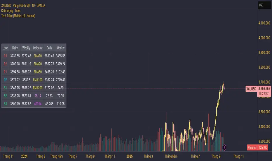Click the R3 resistance level row
Screen dimensions: 272x161
[5, 56]
